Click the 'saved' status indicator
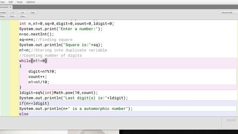 point(231,120)
